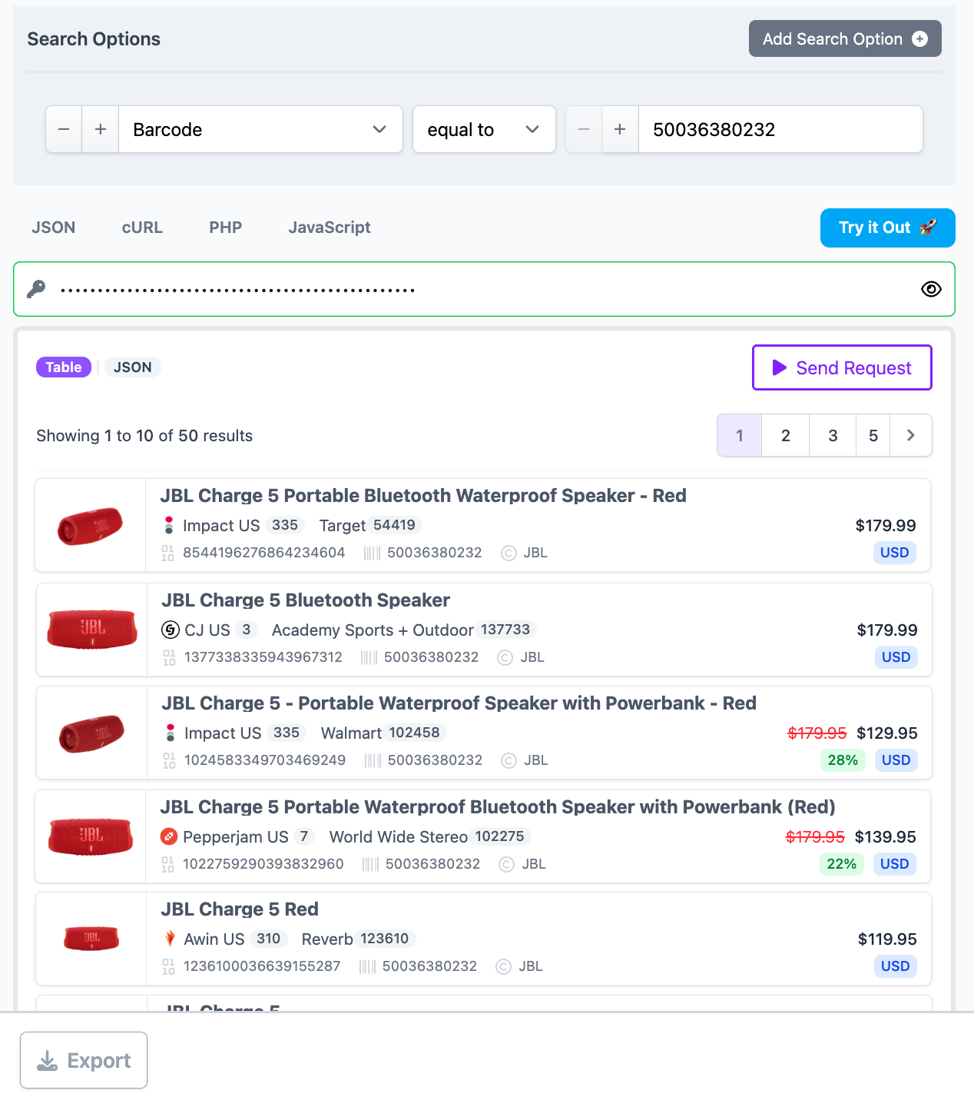The image size is (974, 1107).
Task: Click barcode icon in Walmart listing row
Action: coord(373,760)
